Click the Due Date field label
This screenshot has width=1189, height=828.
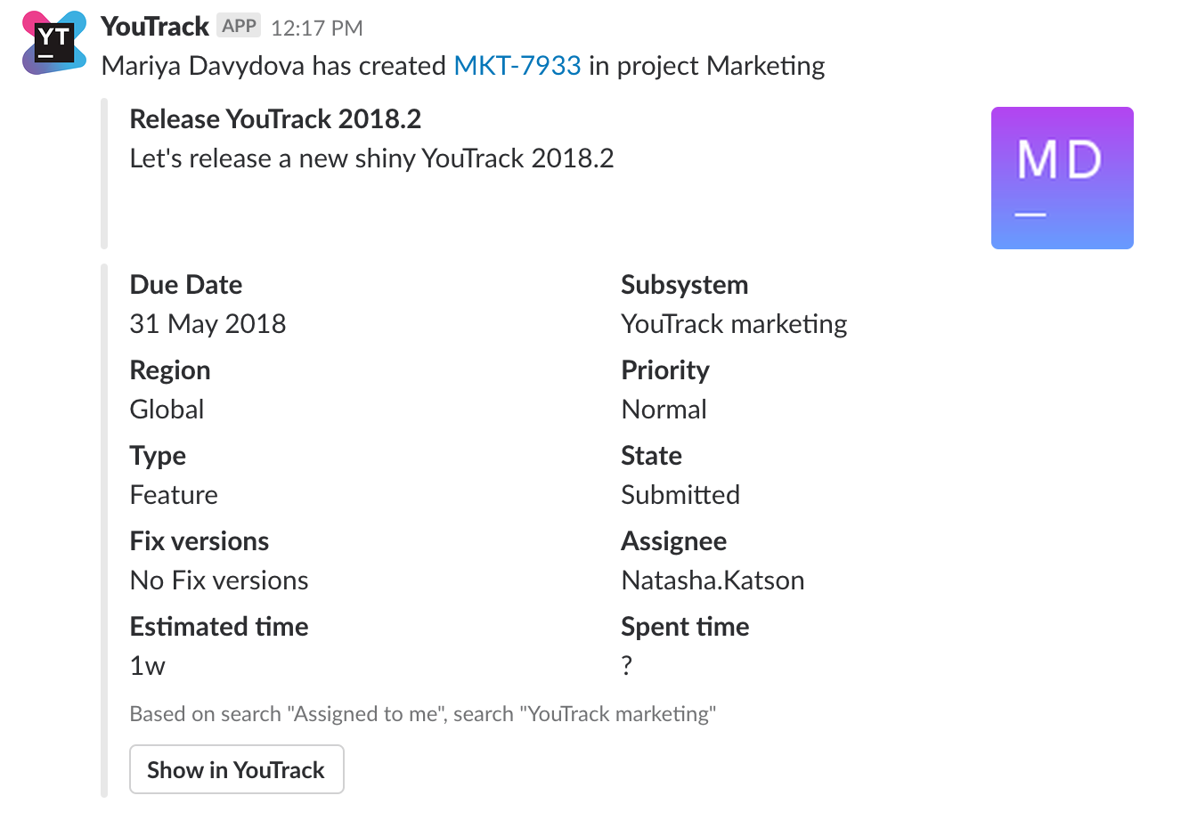tap(185, 284)
